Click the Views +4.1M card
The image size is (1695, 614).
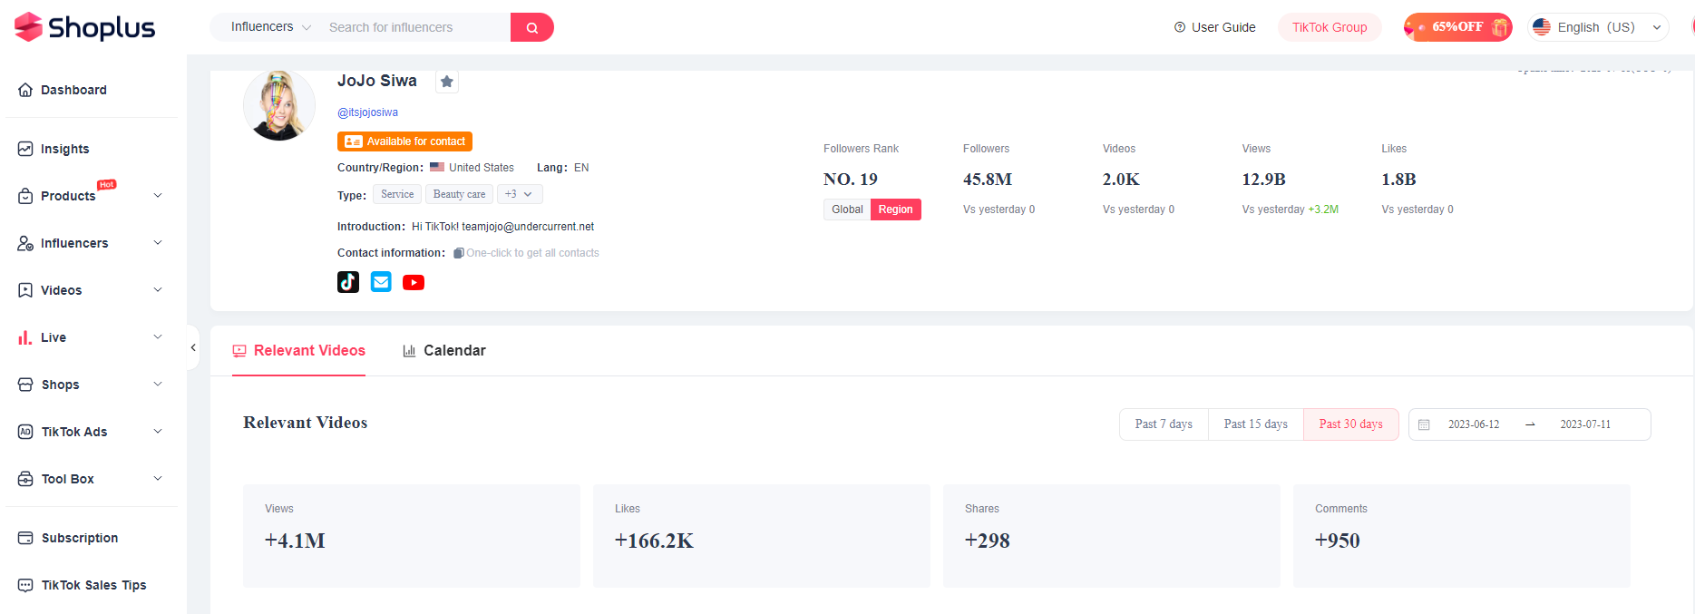tap(412, 536)
